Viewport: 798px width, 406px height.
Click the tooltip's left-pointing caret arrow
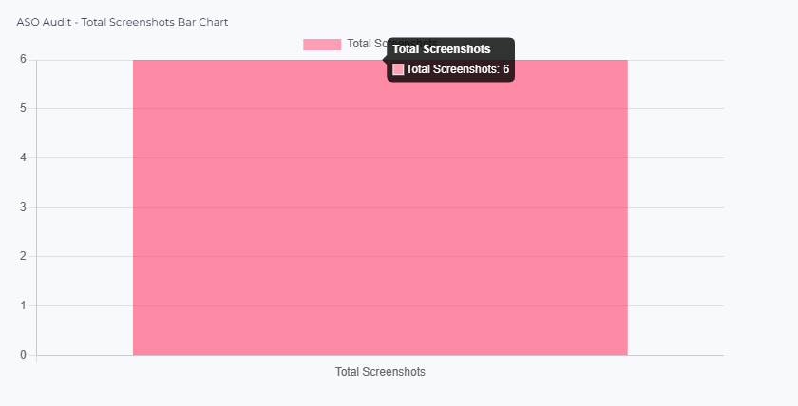click(385, 59)
